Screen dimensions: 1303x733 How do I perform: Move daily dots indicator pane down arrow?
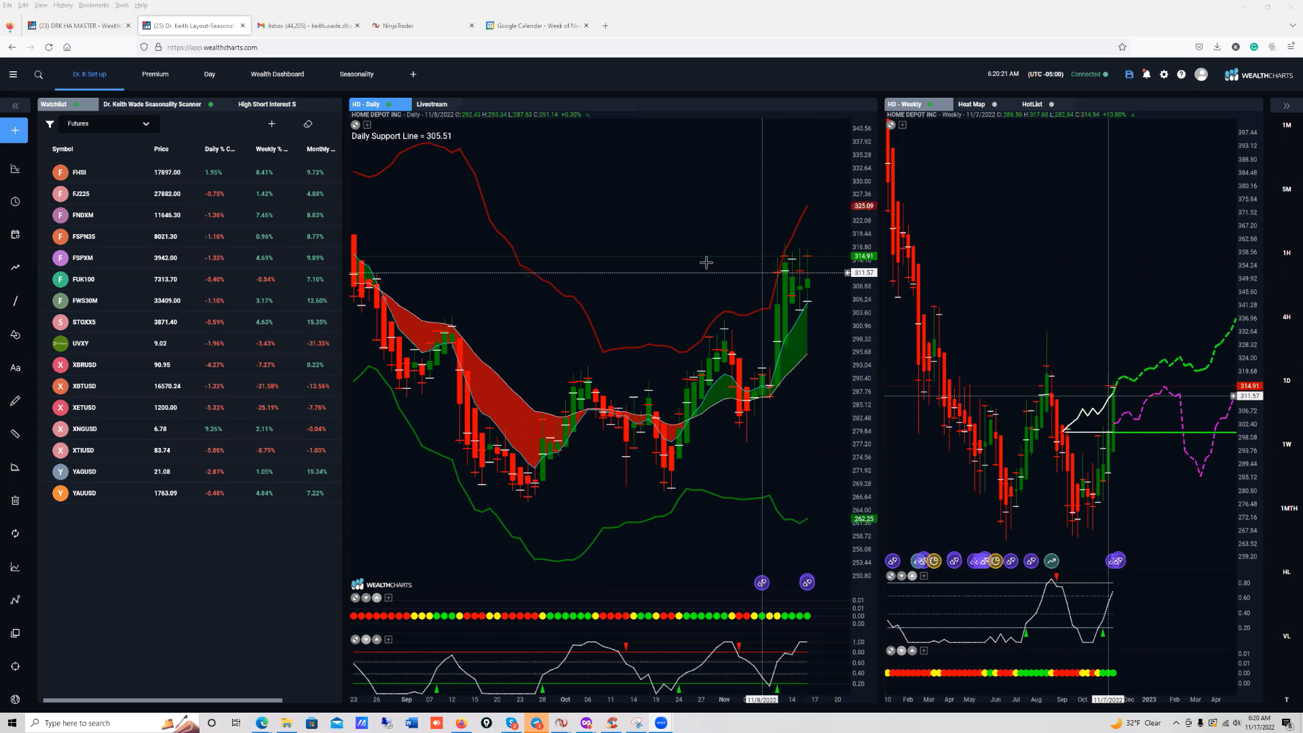point(366,598)
